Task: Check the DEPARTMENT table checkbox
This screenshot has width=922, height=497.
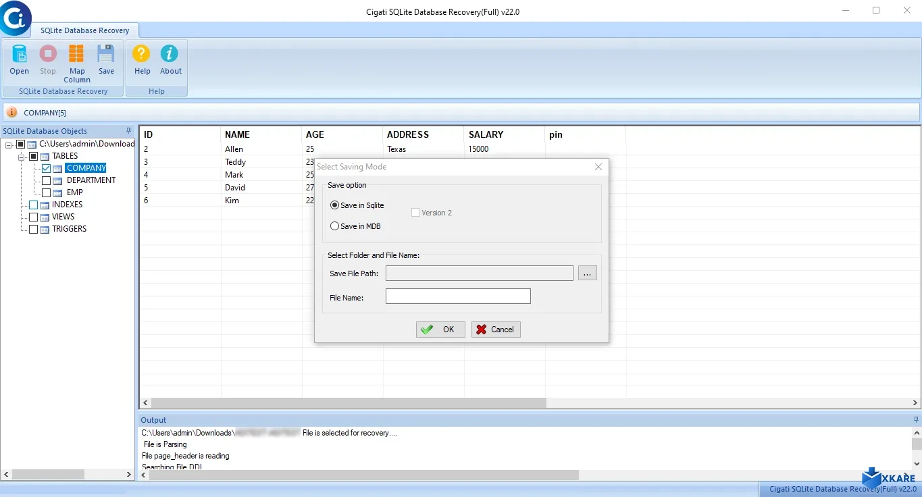Action: coord(46,180)
